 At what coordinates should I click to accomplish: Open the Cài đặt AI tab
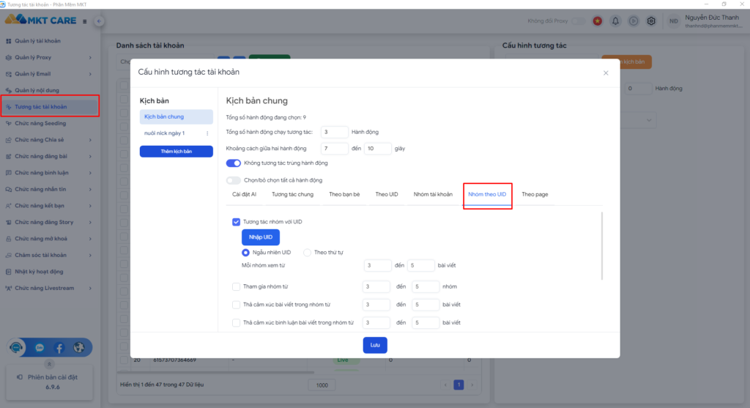[x=244, y=194]
